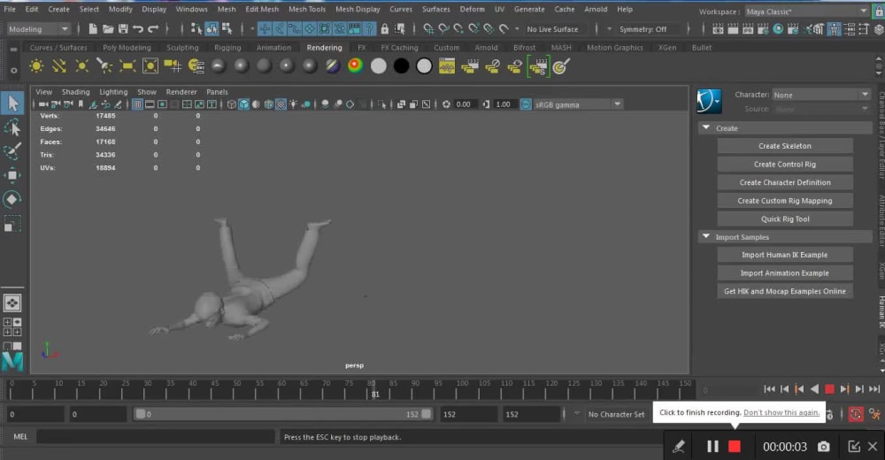Click the black sphere material shelf icon

click(x=401, y=66)
